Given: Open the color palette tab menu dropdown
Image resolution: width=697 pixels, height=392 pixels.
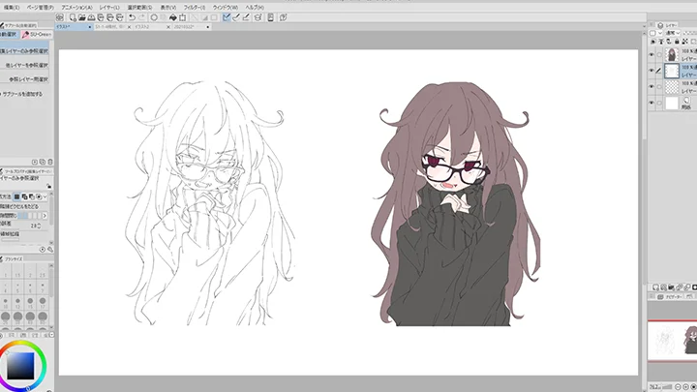Looking at the screenshot, I should point(51,335).
